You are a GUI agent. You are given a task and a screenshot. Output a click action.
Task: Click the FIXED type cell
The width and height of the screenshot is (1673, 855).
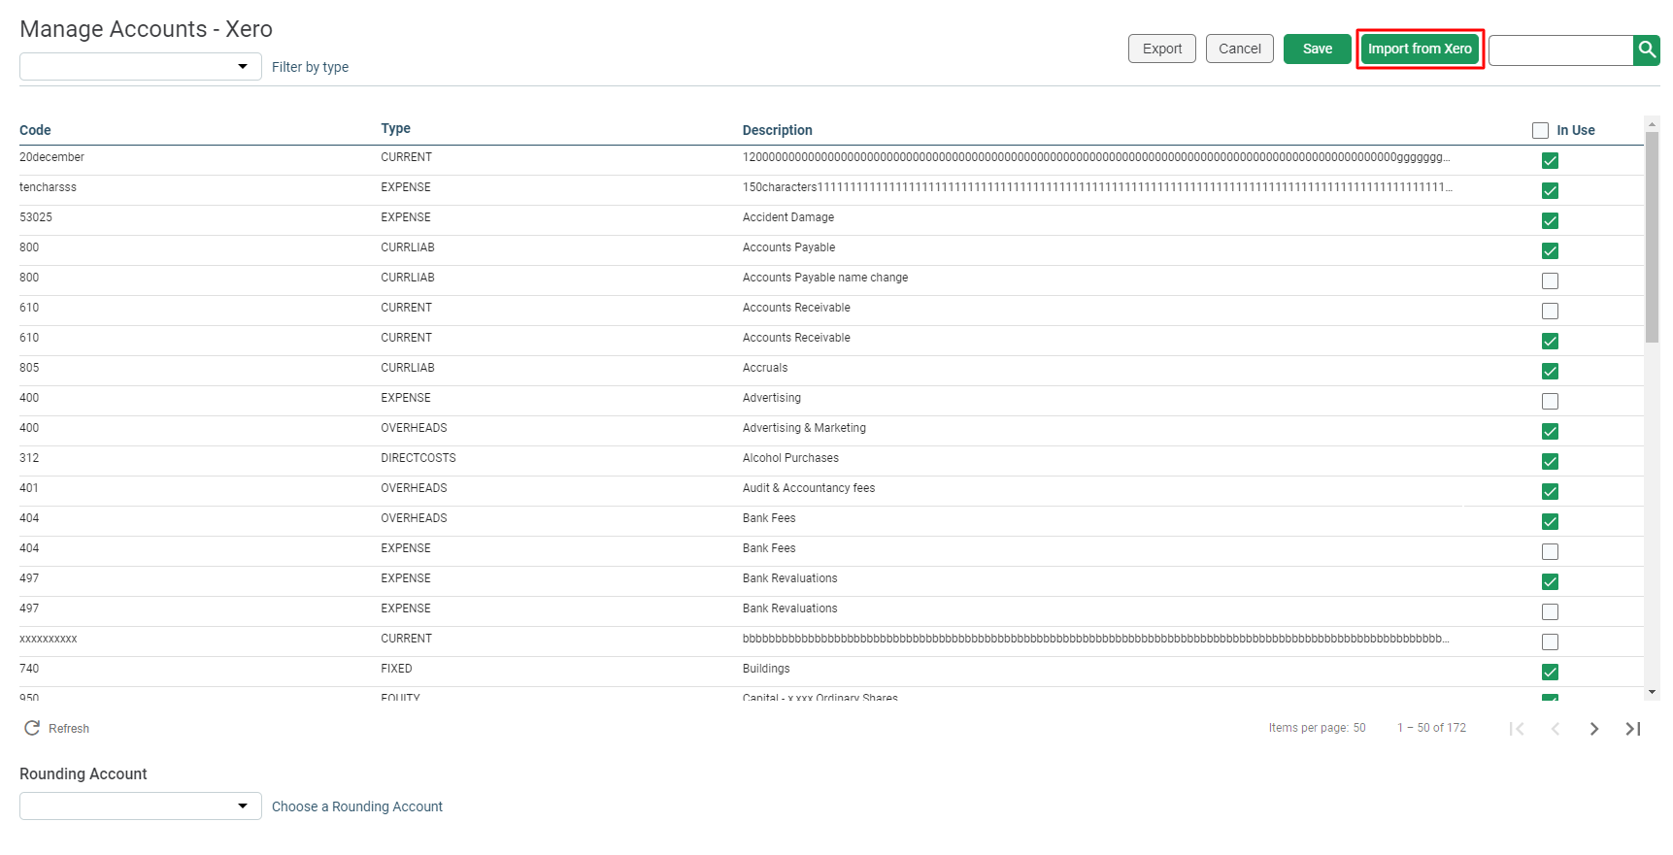coord(396,669)
